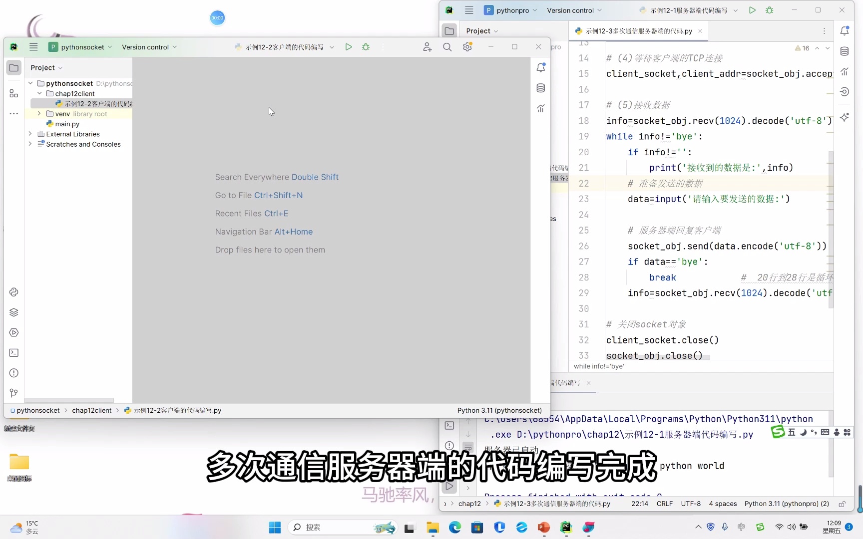Open the Python Packages tool window
Image resolution: width=863 pixels, height=539 pixels.
point(13,312)
